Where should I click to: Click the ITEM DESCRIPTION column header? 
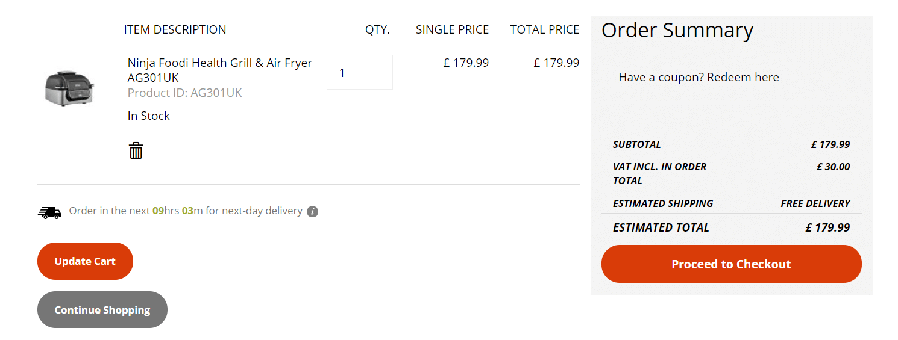(x=175, y=29)
